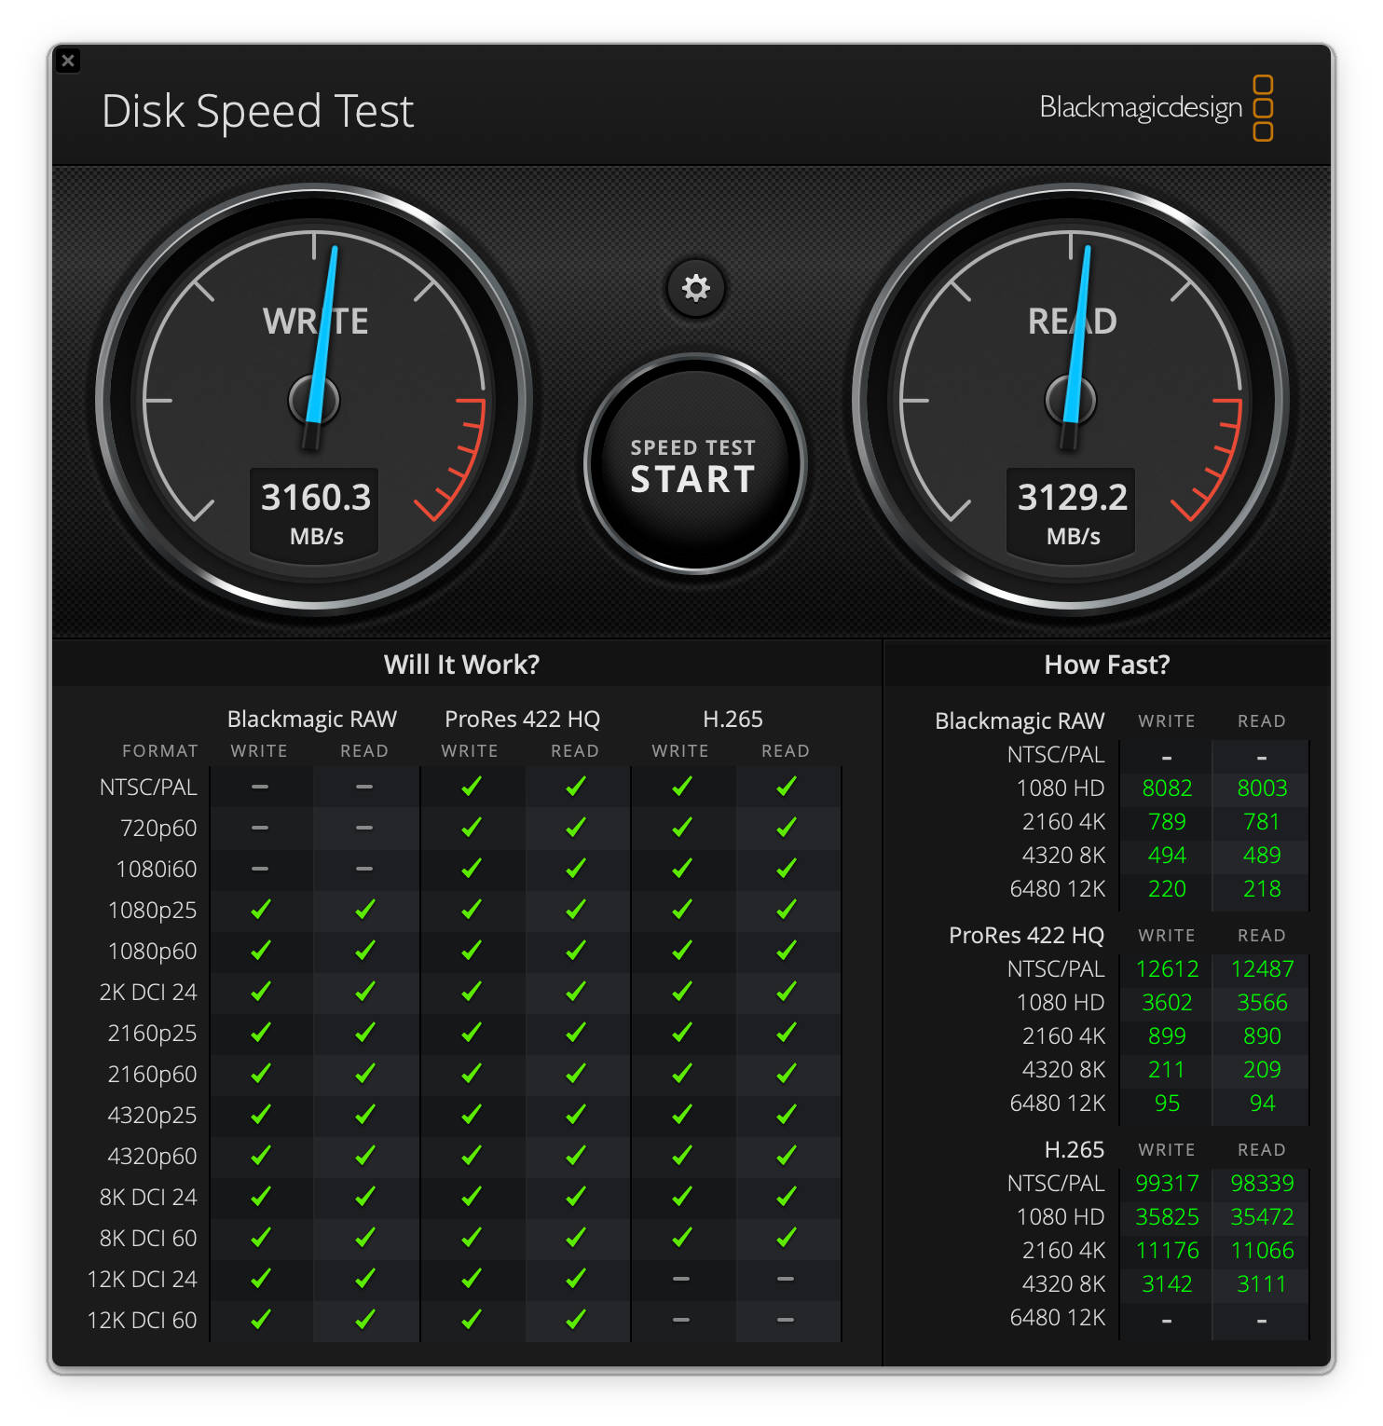Click the Blackmagic RAW read checkmark for 2160p25

(364, 1033)
